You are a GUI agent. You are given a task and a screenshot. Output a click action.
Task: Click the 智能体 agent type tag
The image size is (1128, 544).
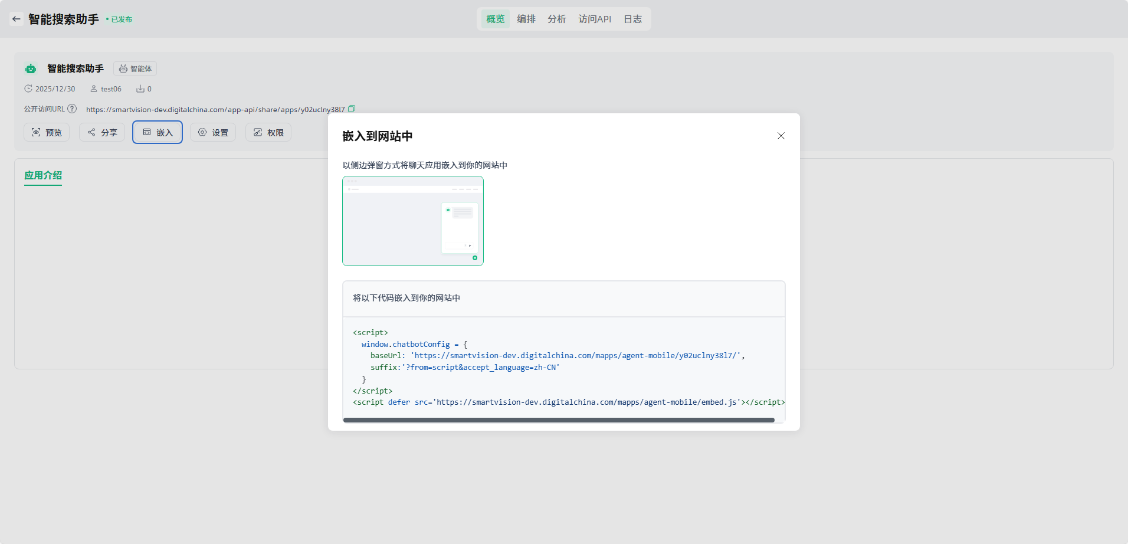click(x=135, y=69)
